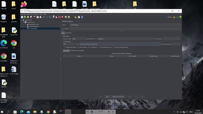Click the Clear All toolbar icon

(x=69, y=17)
